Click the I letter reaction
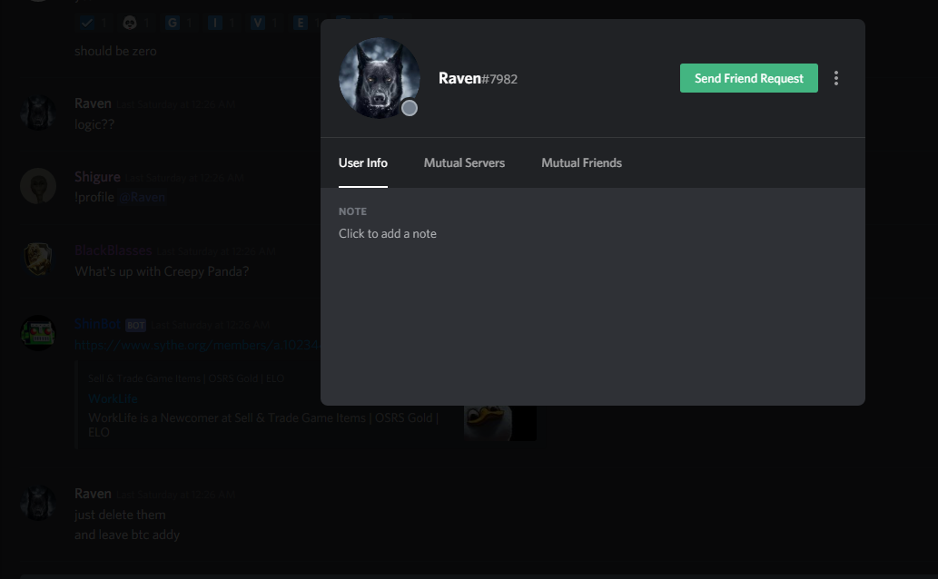The image size is (938, 579). 221,24
